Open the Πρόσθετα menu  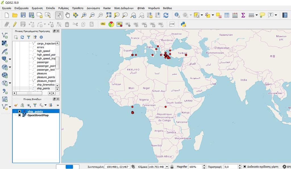(x=78, y=8)
